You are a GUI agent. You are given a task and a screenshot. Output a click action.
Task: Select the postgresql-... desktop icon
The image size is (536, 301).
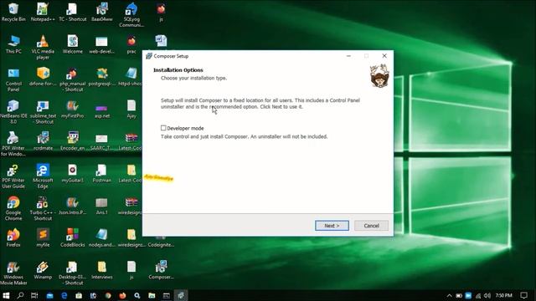pyautogui.click(x=102, y=77)
